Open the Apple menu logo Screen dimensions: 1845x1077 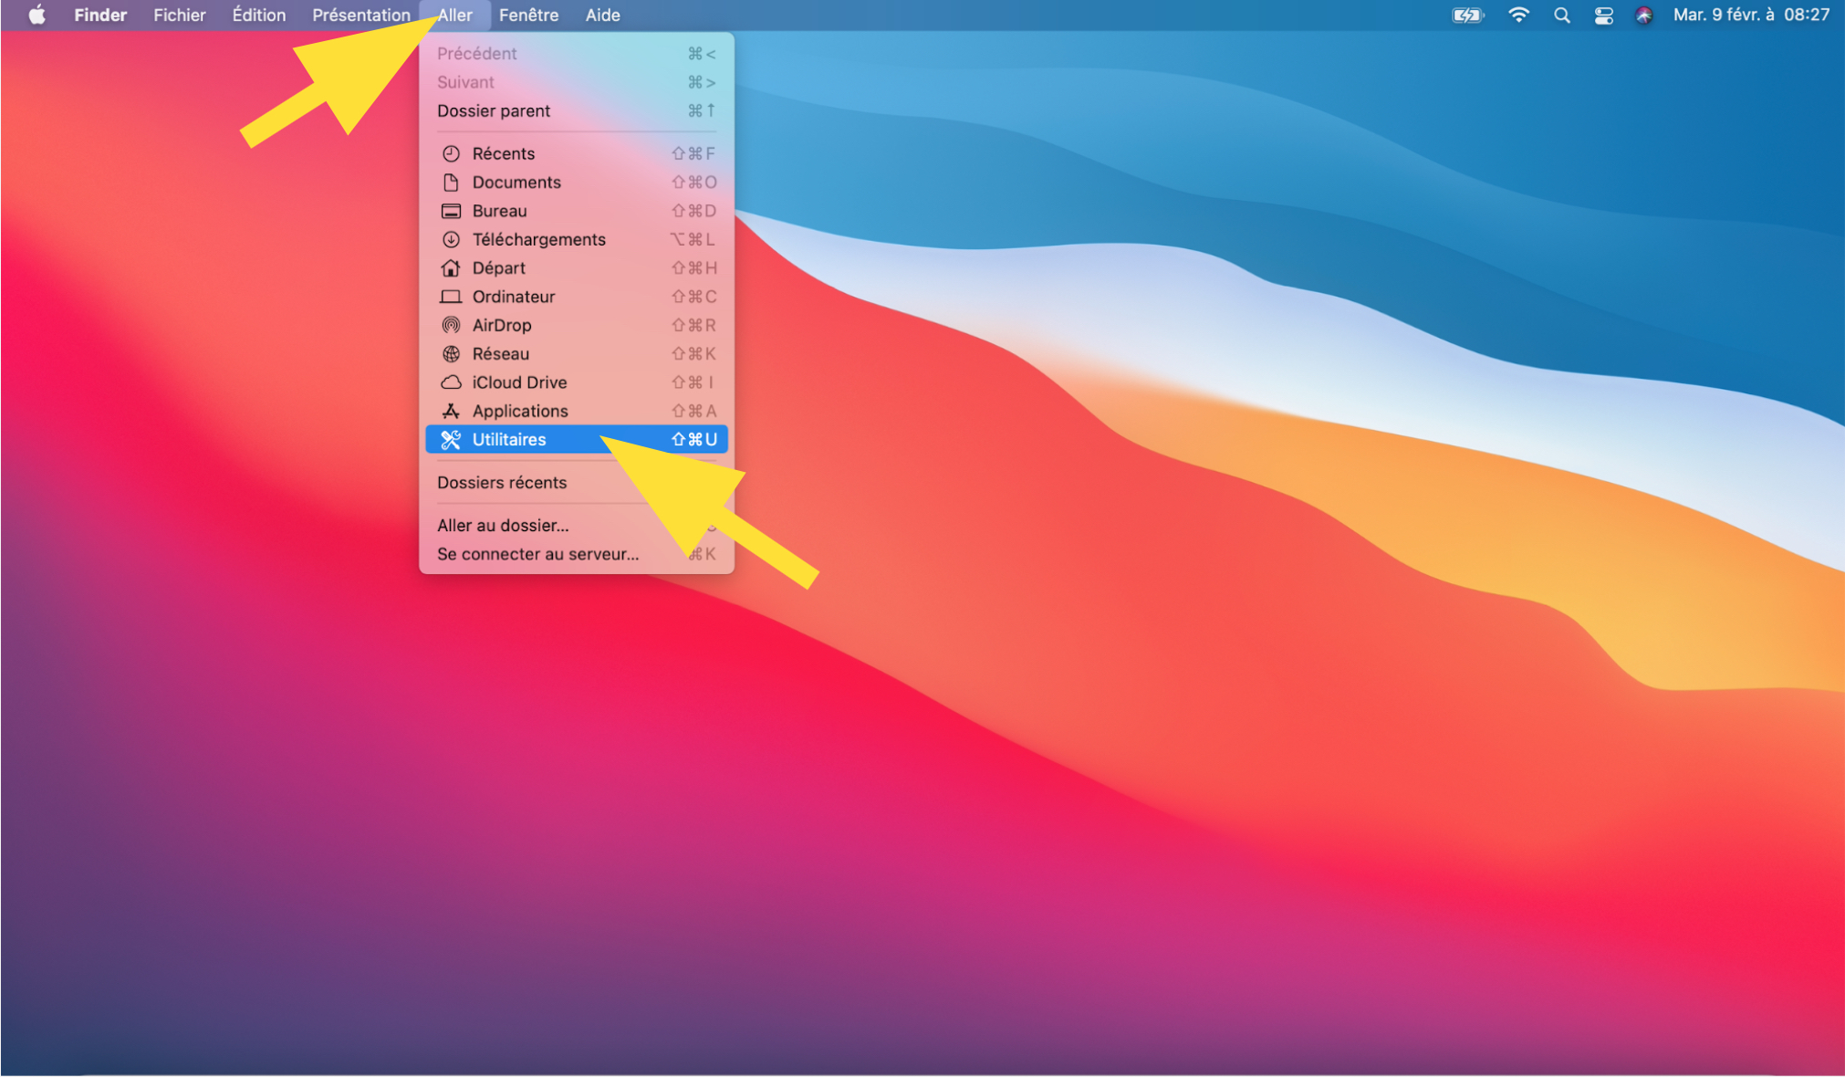pyautogui.click(x=36, y=15)
